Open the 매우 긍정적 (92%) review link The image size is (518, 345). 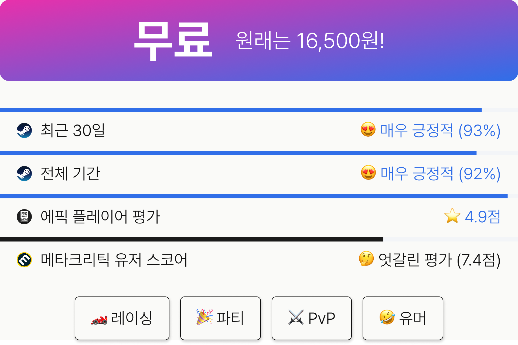tap(441, 174)
